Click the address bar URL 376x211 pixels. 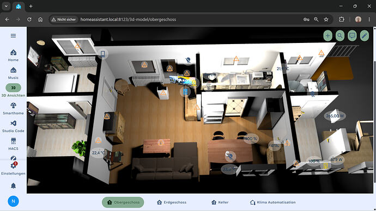[128, 20]
